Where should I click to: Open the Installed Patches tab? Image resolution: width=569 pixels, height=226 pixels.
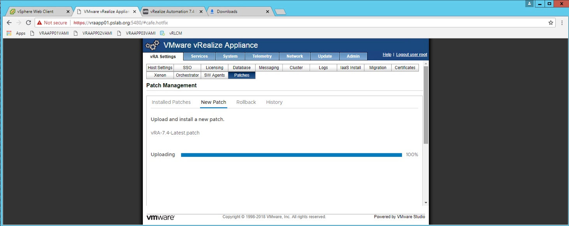tap(171, 102)
